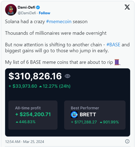Viewport: 135px width, 147px height.
Task: Click the green arrow beside 901.99%
Action: (101, 122)
